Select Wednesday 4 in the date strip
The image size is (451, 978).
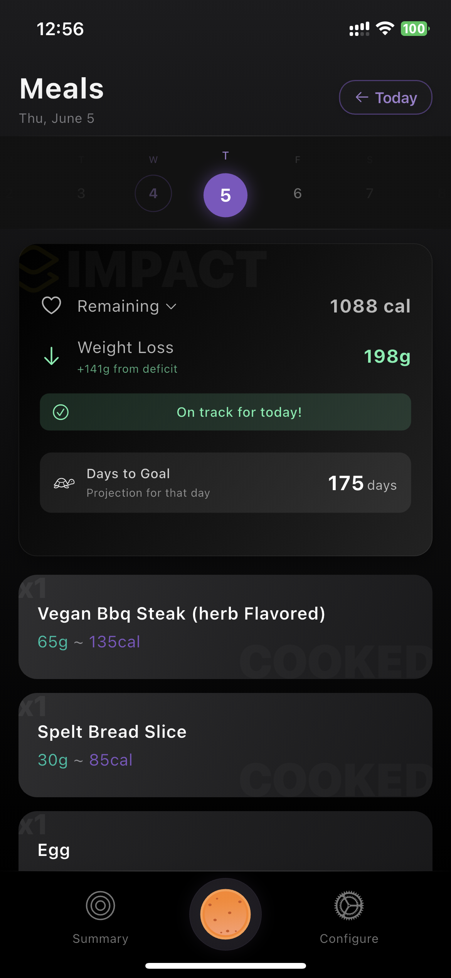pyautogui.click(x=153, y=193)
